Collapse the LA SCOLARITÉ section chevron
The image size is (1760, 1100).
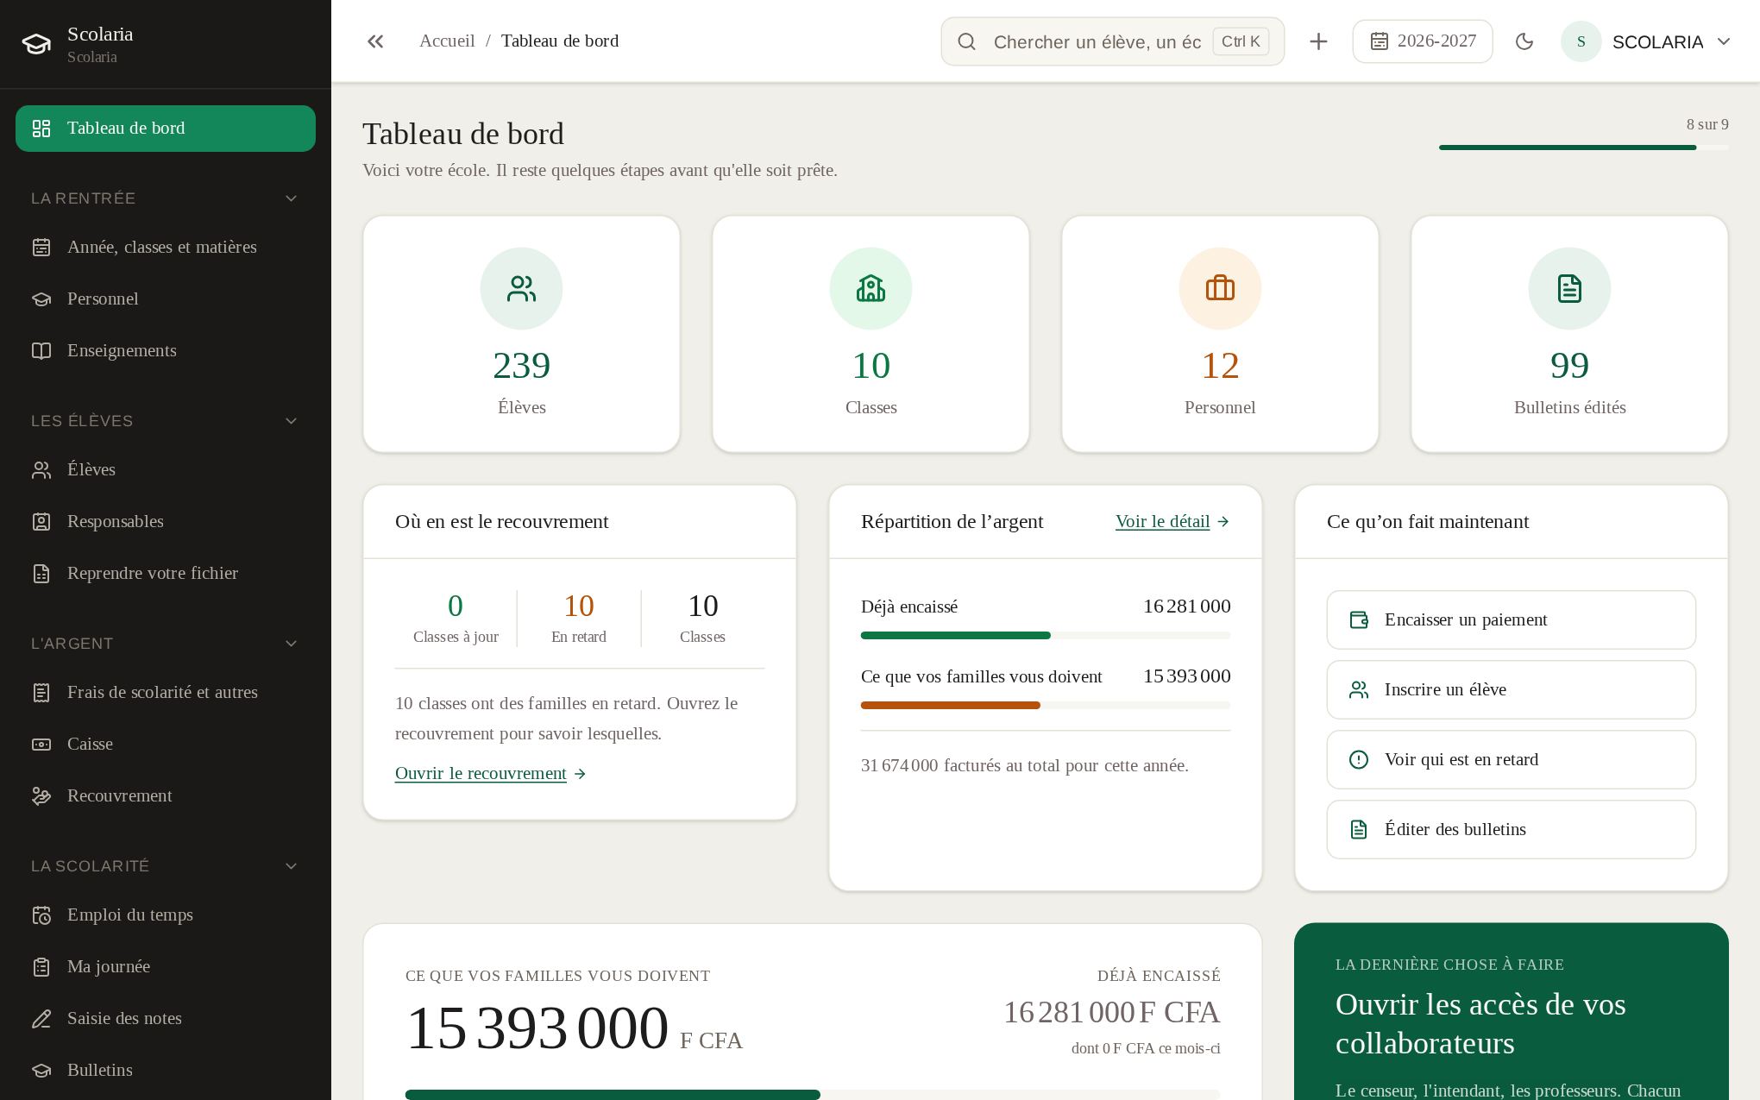291,866
